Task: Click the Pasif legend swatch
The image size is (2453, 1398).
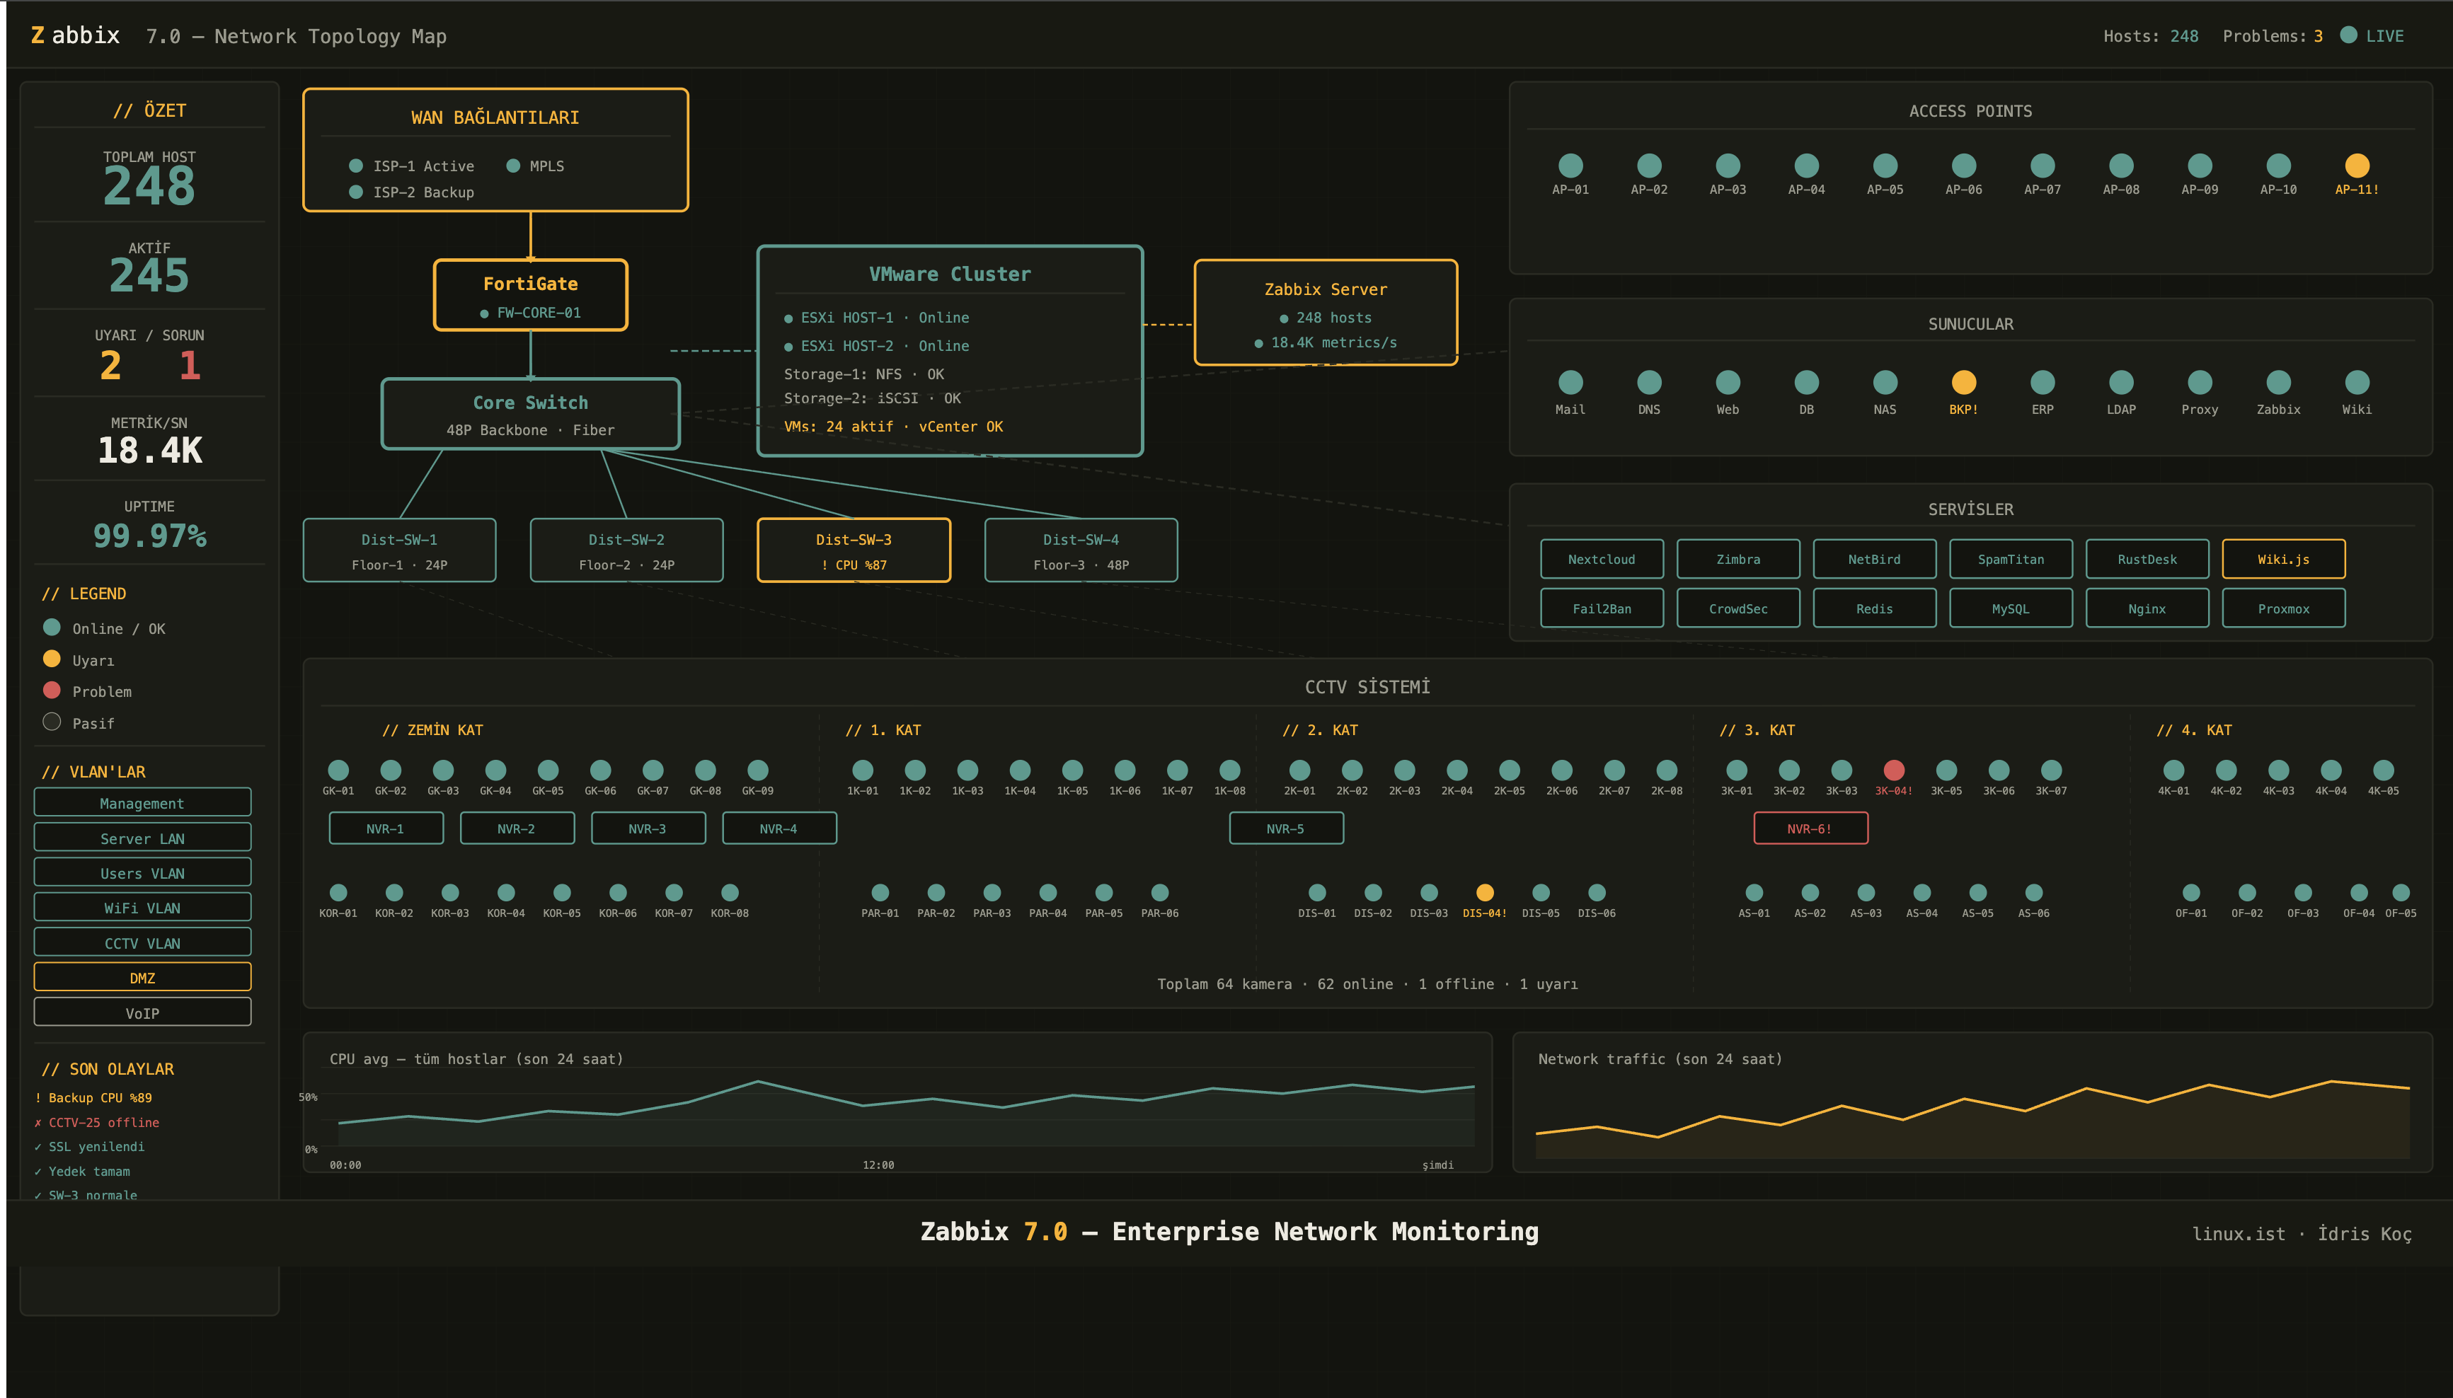Action: tap(52, 722)
